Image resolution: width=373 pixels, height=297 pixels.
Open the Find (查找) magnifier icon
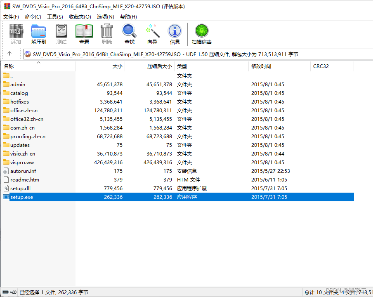129,31
